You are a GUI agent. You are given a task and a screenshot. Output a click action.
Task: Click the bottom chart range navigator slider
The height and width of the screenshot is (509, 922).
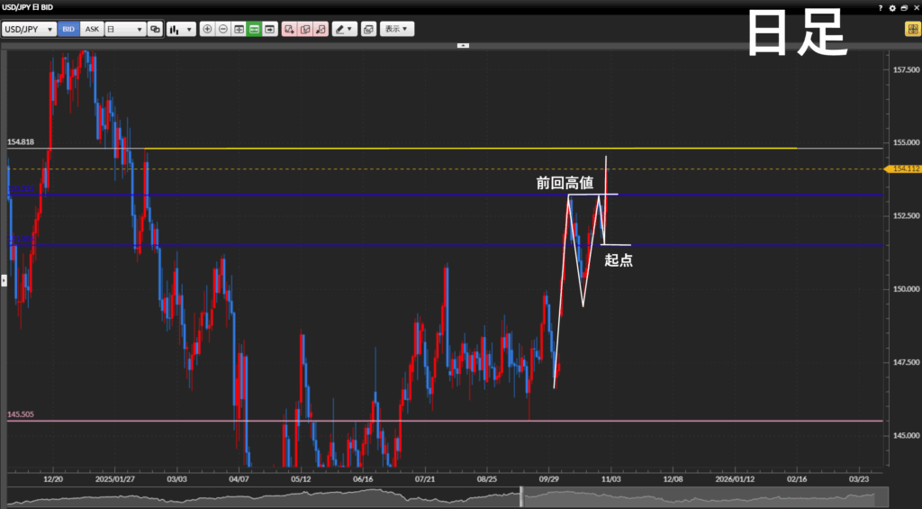[520, 496]
